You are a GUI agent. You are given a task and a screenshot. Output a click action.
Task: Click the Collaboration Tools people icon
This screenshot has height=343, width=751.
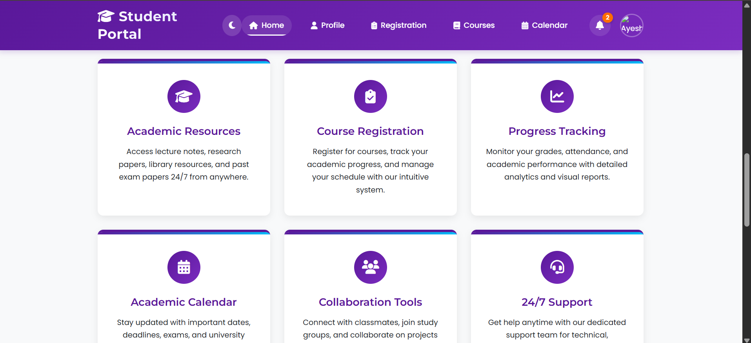pyautogui.click(x=371, y=267)
